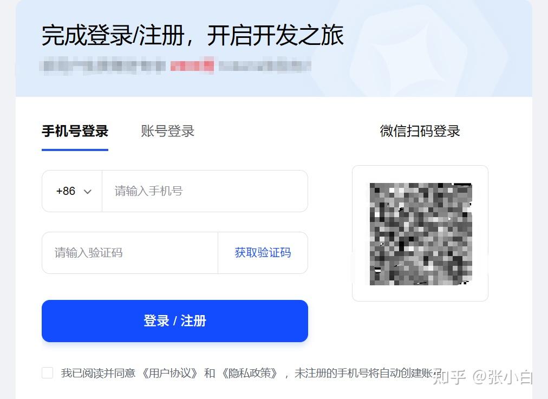The height and width of the screenshot is (399, 548).
Task: Click the red blurred link in subtitle
Action: (x=192, y=66)
